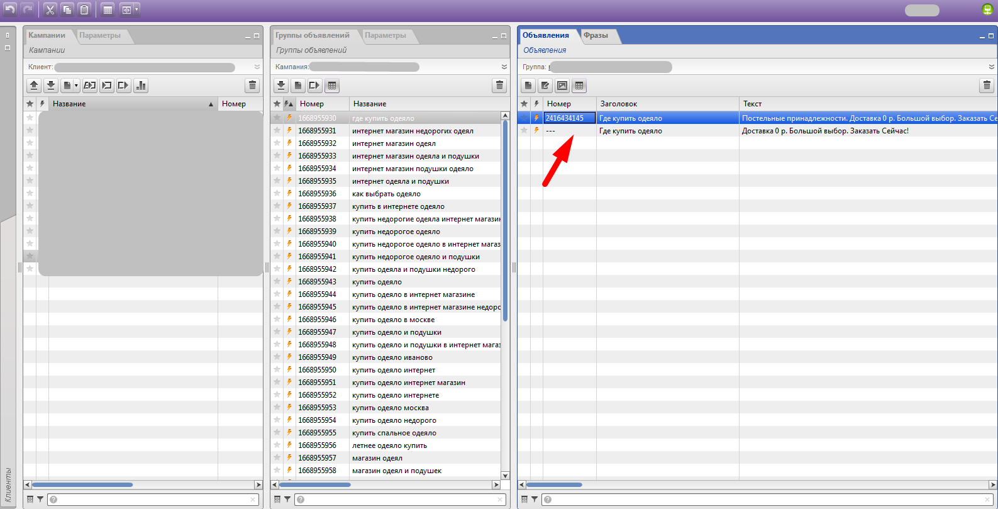Click the find and replace icon in Campaigns
This screenshot has height=509, width=998.
[x=90, y=86]
